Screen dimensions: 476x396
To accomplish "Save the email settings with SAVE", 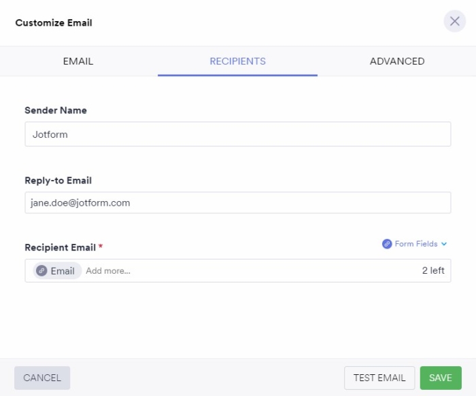I will pos(441,378).
